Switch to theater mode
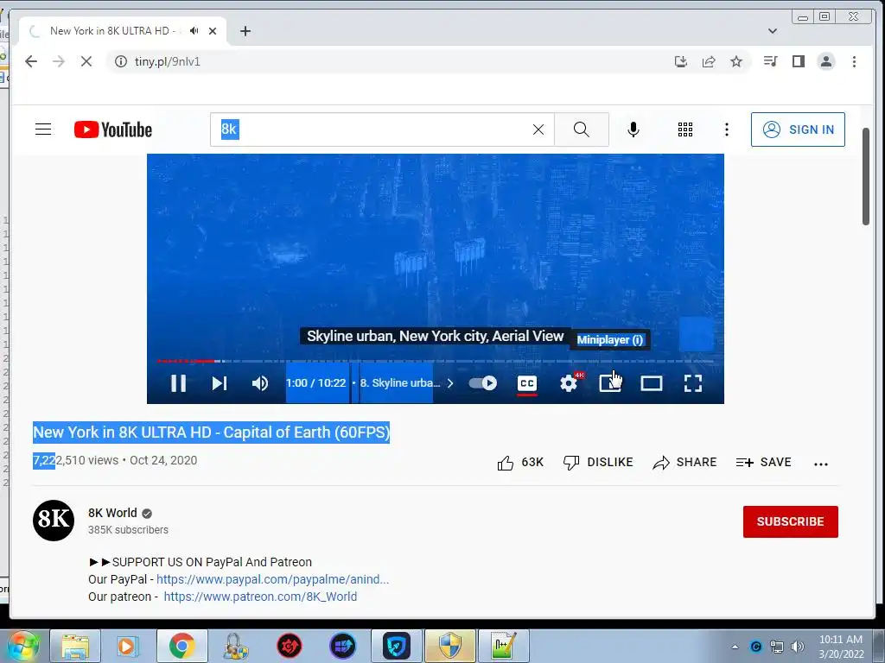 click(652, 383)
